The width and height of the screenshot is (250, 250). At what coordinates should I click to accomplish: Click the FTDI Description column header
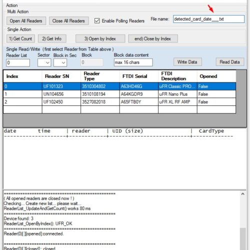177,76
